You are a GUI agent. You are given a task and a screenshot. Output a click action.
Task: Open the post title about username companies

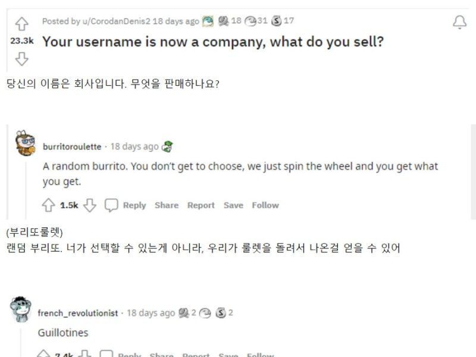tap(213, 42)
